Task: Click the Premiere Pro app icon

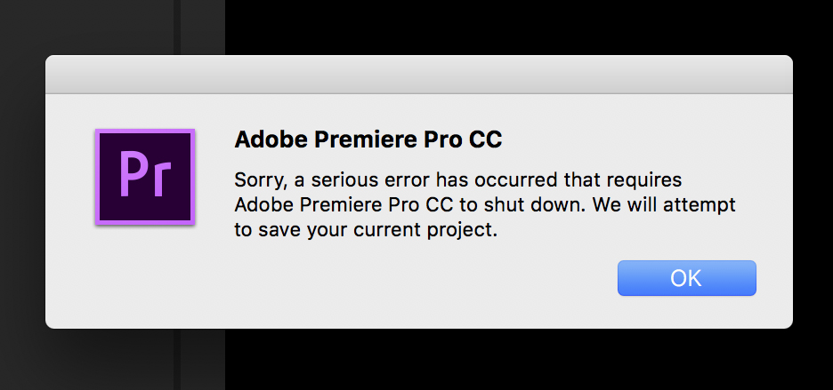Action: click(x=145, y=177)
